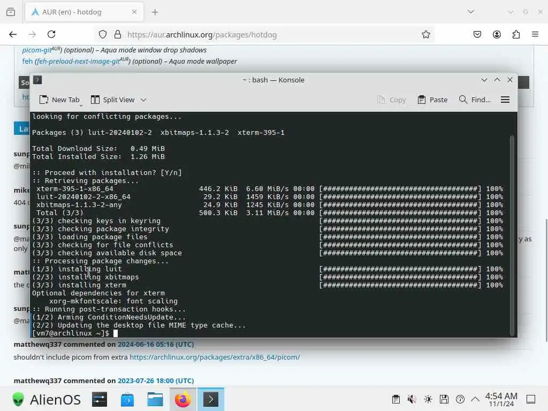The width and height of the screenshot is (548, 411).
Task: Open Firefox extensions menu
Action: coord(516,34)
